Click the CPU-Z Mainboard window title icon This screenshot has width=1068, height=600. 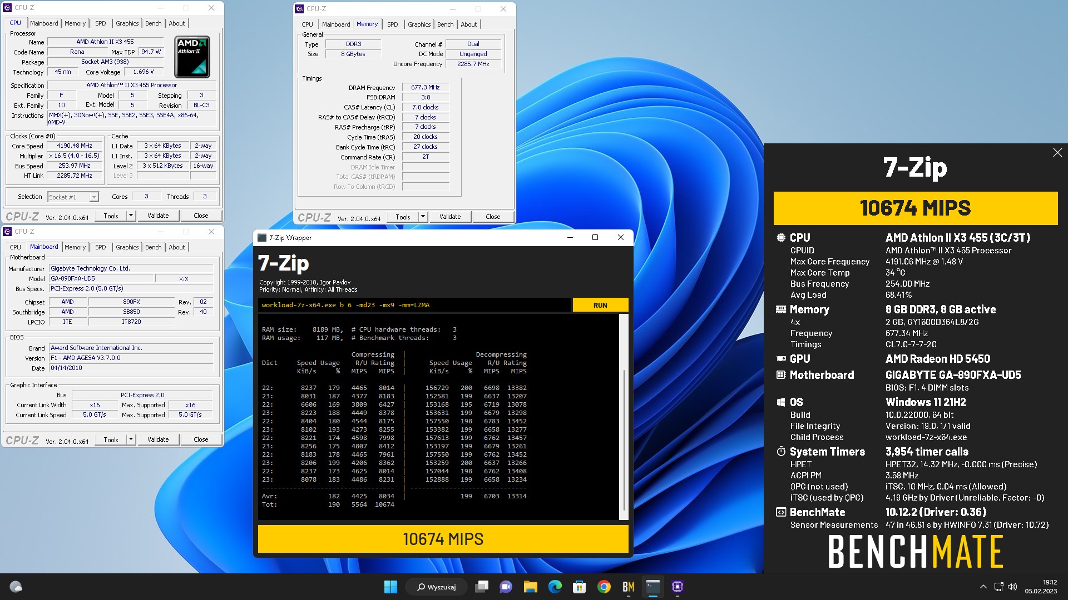point(7,232)
